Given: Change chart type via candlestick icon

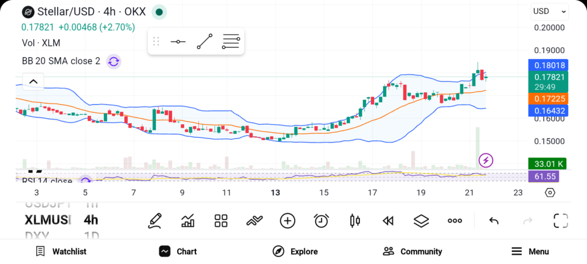Looking at the screenshot, I should pos(354,220).
